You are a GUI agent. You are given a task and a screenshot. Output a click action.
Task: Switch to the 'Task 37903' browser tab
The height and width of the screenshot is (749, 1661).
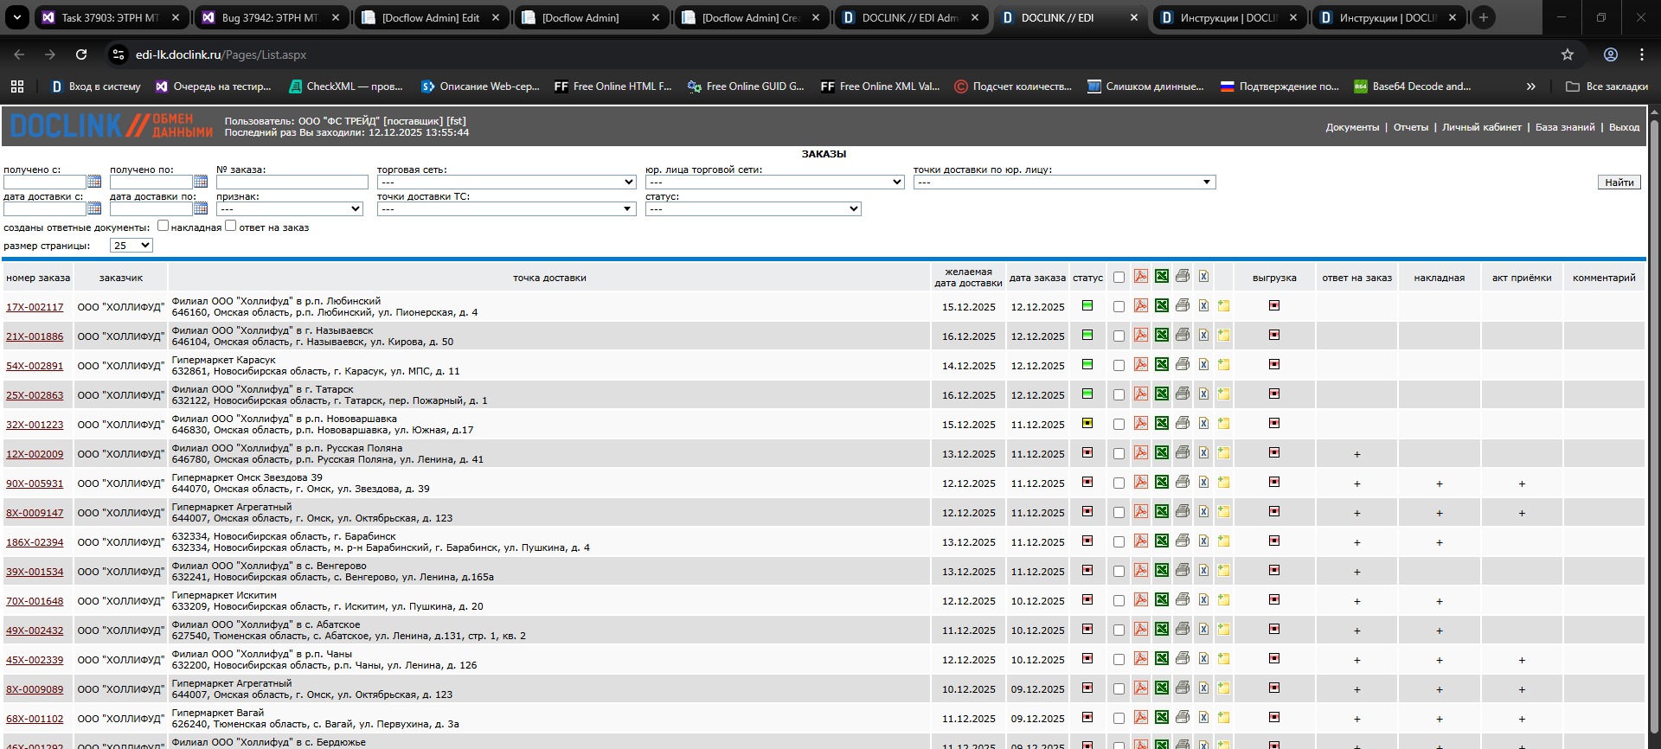(112, 17)
